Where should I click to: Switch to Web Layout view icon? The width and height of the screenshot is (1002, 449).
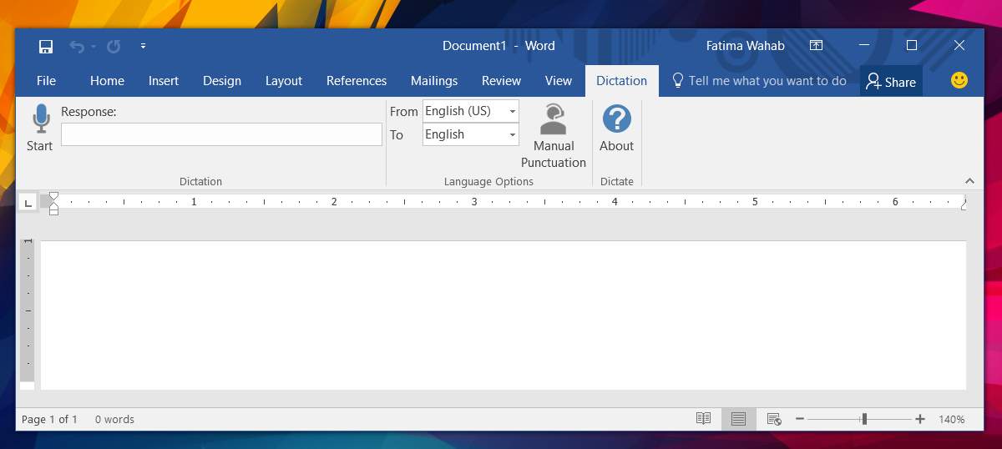[x=774, y=419]
